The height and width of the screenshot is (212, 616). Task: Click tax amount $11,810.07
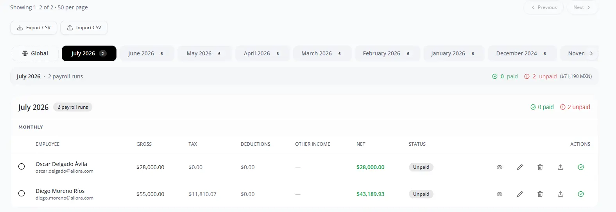point(202,194)
